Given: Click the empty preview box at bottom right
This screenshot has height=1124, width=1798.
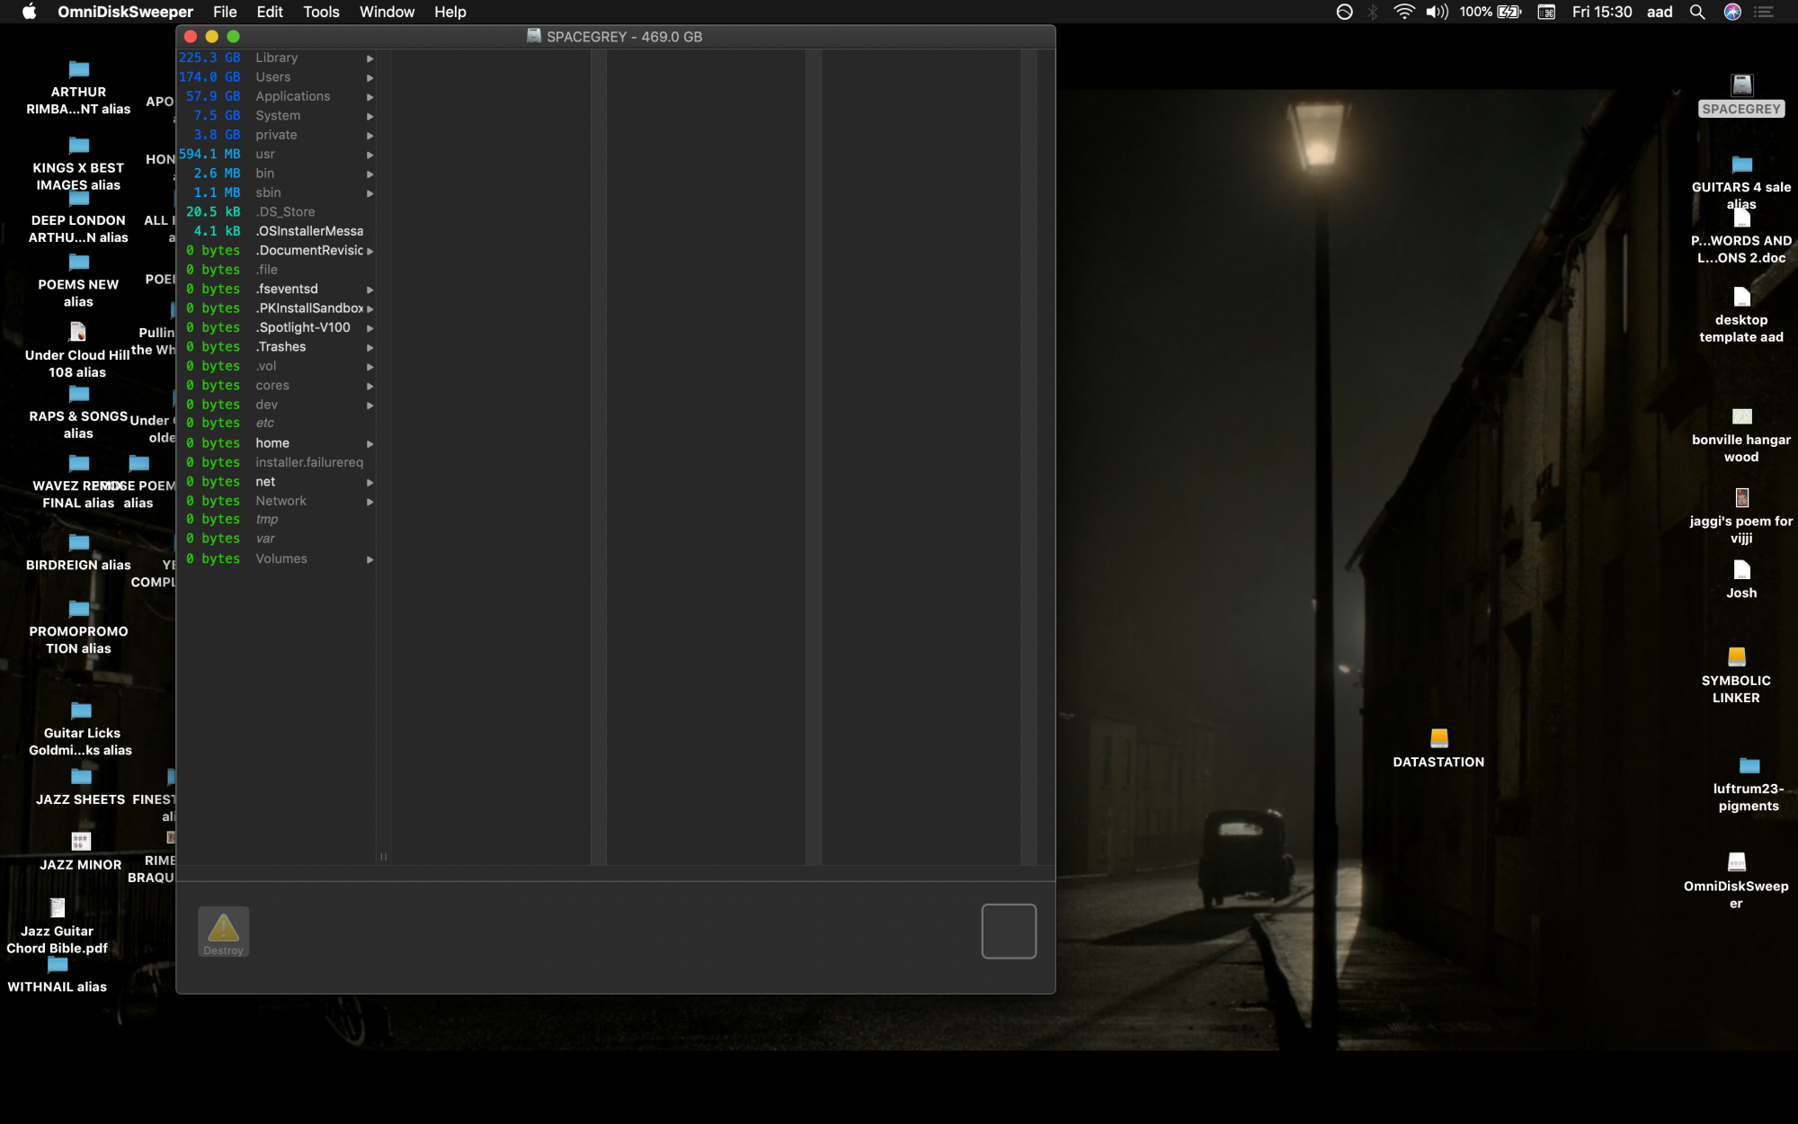Looking at the screenshot, I should coord(1009,932).
